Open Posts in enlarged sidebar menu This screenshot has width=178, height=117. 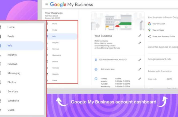point(11,36)
